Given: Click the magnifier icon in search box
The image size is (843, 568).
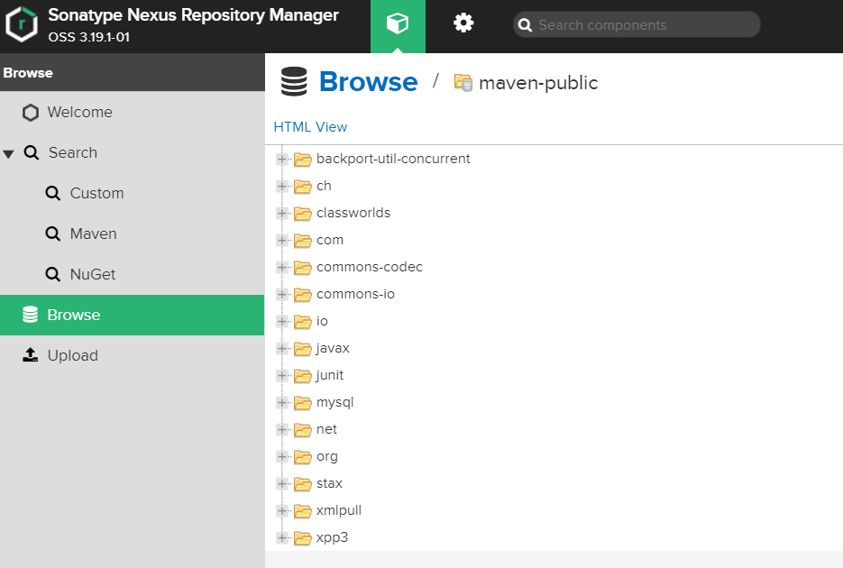Looking at the screenshot, I should [x=525, y=25].
